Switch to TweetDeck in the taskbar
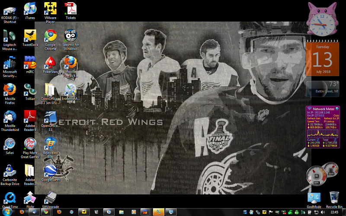This screenshot has width=346, height=216. pos(84,212)
